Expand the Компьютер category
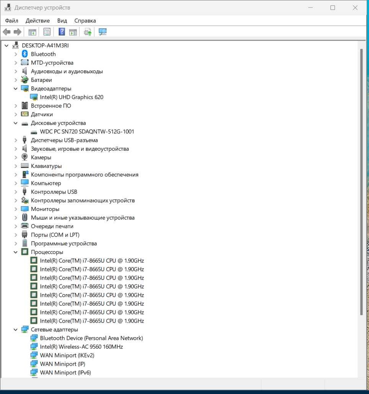 click(x=16, y=183)
